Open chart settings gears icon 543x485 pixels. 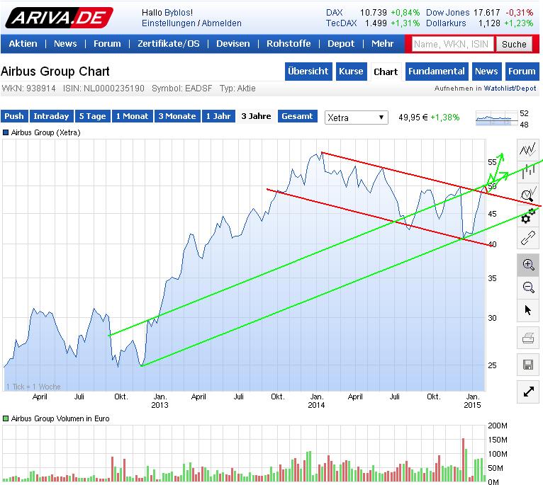(x=528, y=217)
